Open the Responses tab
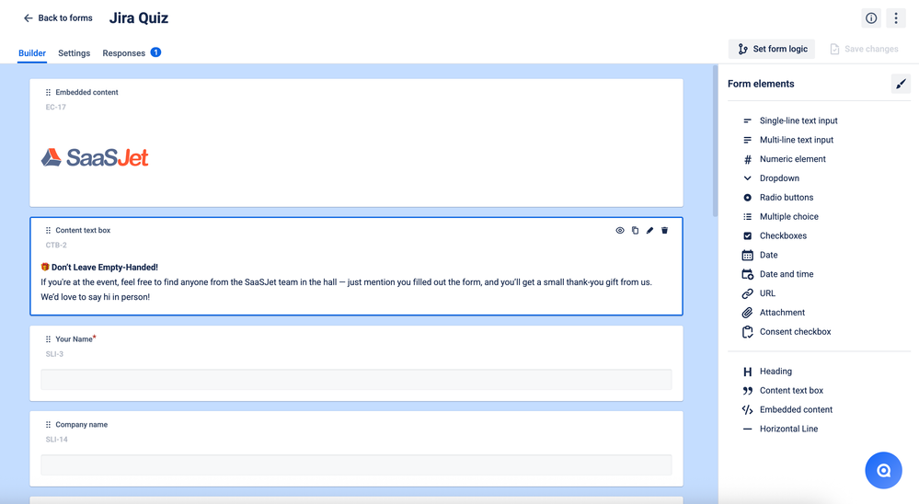919x504 pixels. click(123, 52)
